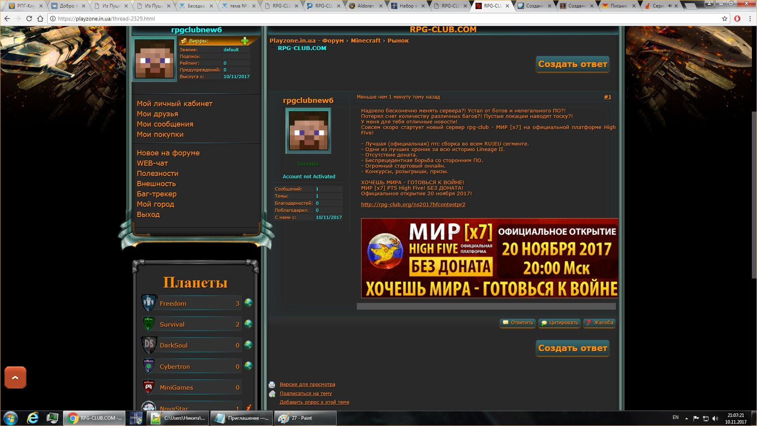This screenshot has width=757, height=426.
Task: Switch to the Aldoran browser tab
Action: pos(365,6)
